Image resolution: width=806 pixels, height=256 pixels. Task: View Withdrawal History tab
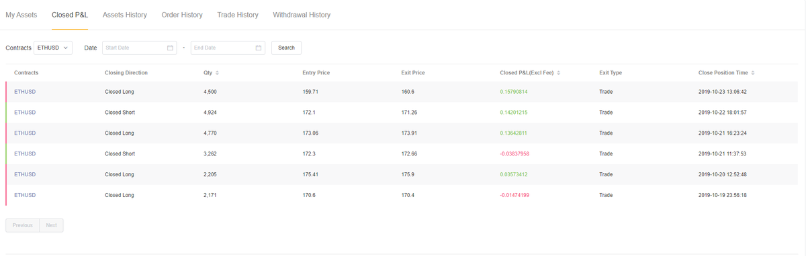point(302,15)
